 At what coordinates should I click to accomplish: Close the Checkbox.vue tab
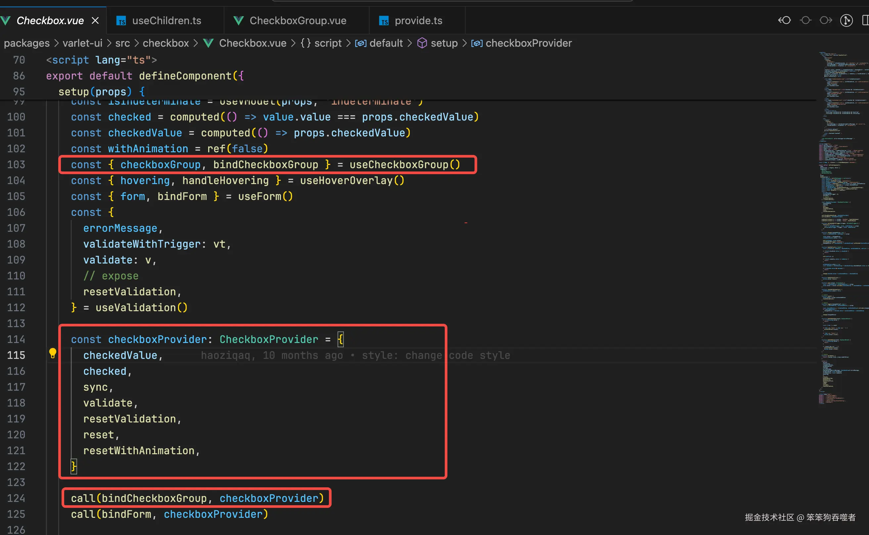click(x=95, y=21)
